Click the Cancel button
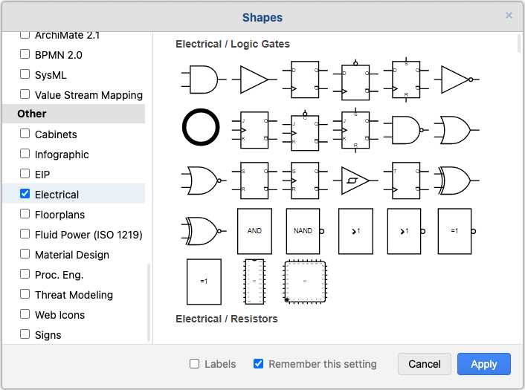 coord(424,364)
